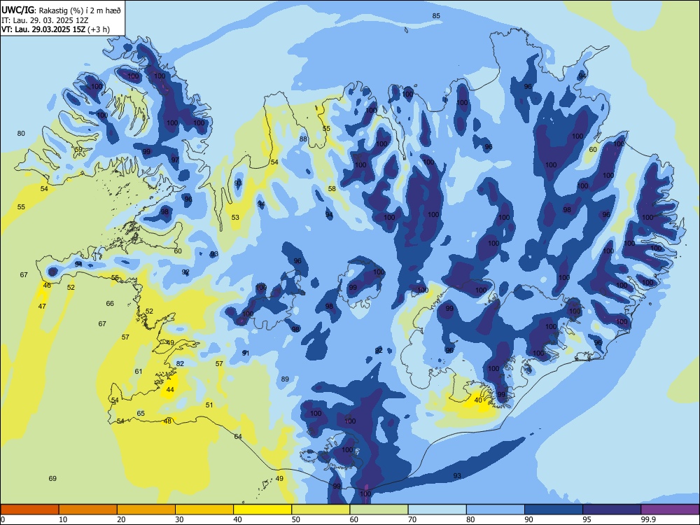The height and width of the screenshot is (525, 700).
Task: Click the '48' value on Reykjanes south coast
Action: point(167,421)
